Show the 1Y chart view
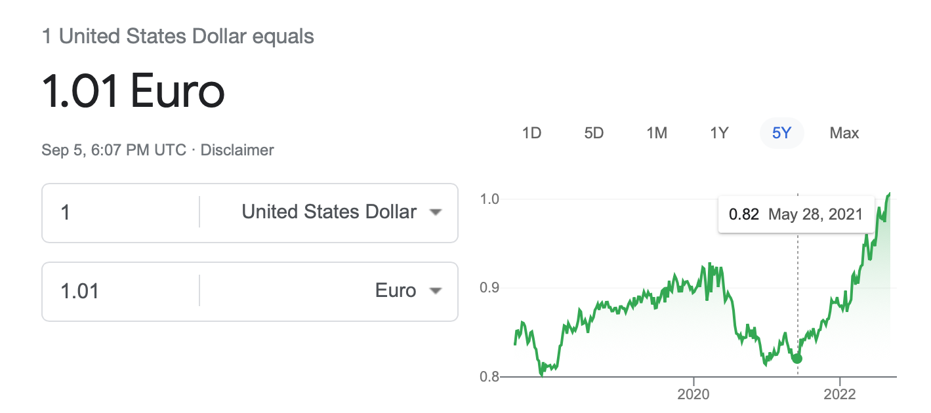This screenshot has width=931, height=413. point(719,133)
